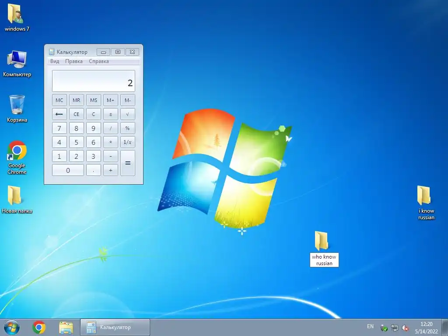
Task: Click the network tray icon
Action: (395, 328)
